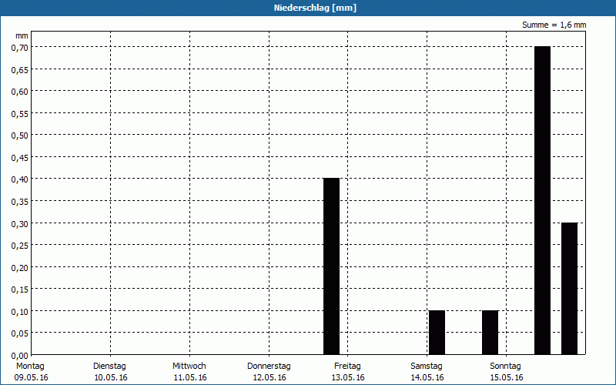Click the 11.05.16 date label
616x385 pixels.
(x=190, y=377)
